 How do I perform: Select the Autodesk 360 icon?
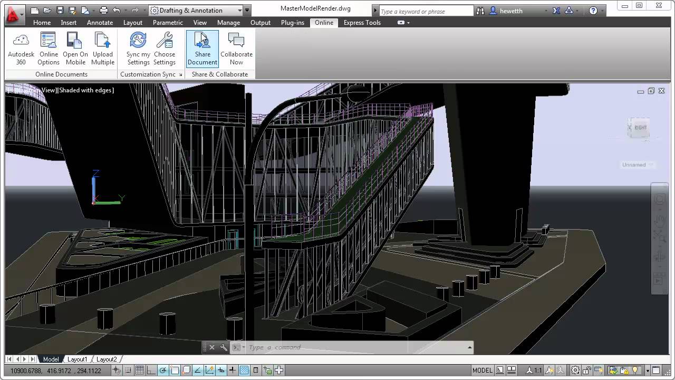pyautogui.click(x=21, y=47)
